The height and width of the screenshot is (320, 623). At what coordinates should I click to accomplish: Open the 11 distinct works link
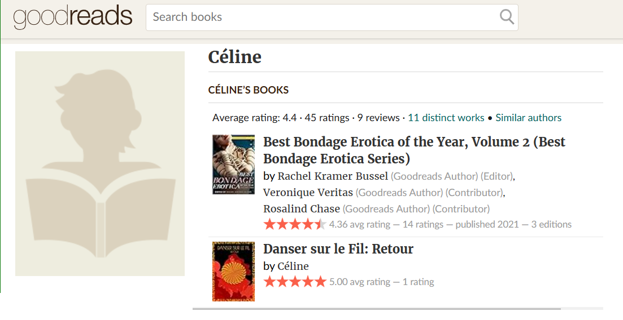(x=446, y=118)
